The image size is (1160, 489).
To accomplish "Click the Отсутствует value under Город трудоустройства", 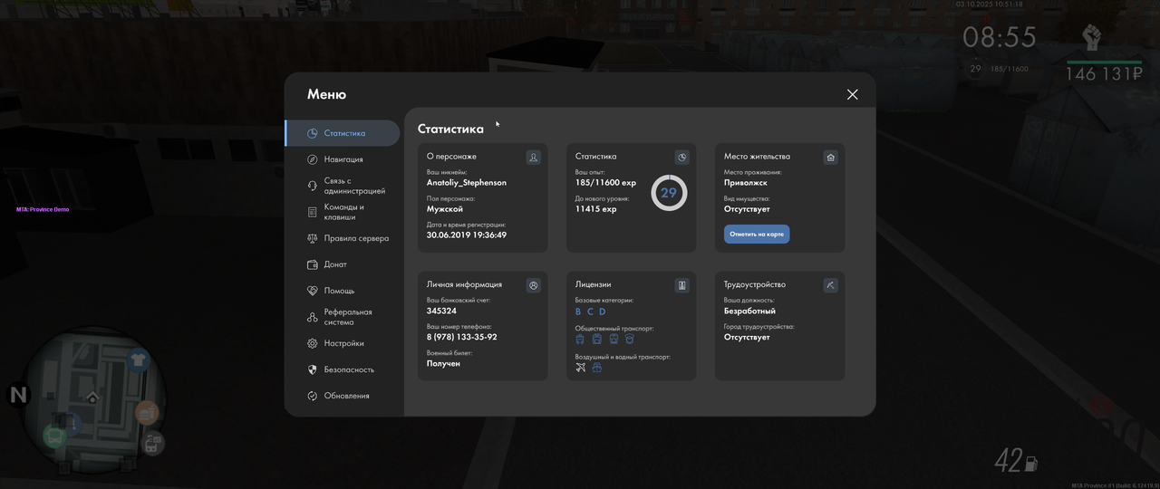I will click(x=747, y=338).
